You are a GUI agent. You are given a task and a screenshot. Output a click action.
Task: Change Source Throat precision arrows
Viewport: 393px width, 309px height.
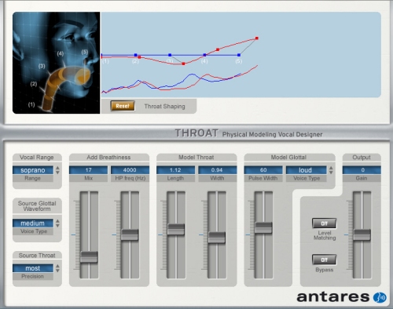[57, 268]
